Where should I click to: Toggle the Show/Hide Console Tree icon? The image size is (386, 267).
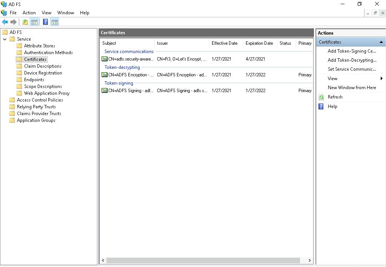click(34, 22)
